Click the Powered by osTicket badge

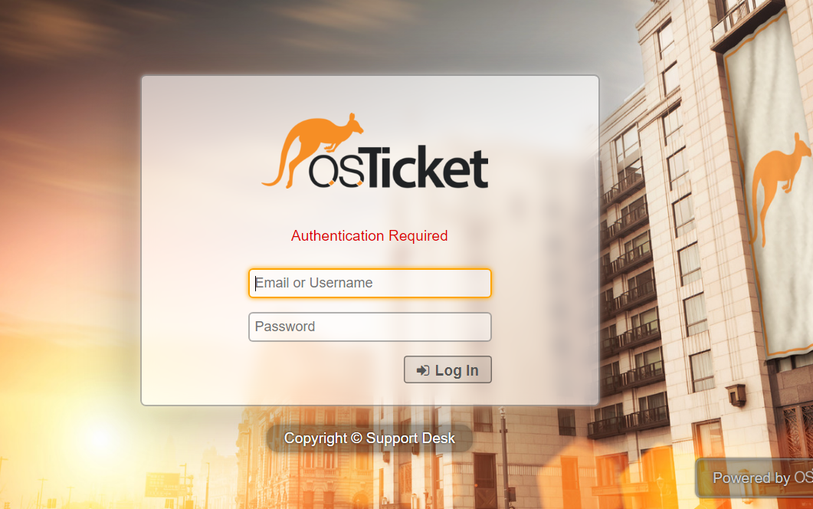point(755,478)
